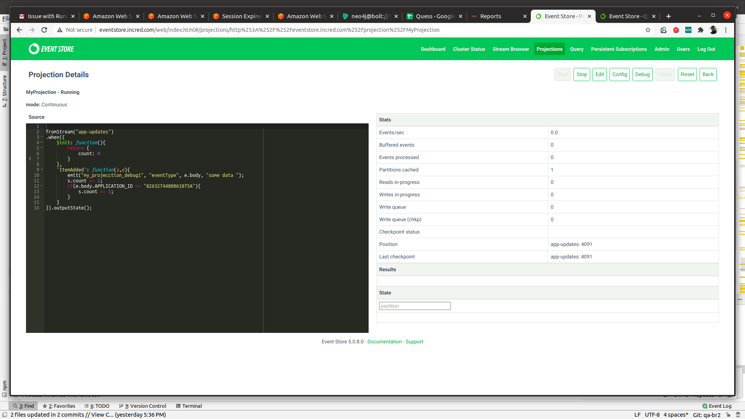Collapse the code fold at line 9

(x=42, y=170)
